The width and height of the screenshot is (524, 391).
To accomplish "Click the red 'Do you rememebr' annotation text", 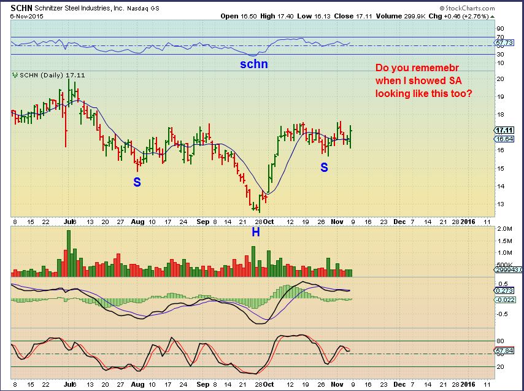I will coord(417,68).
